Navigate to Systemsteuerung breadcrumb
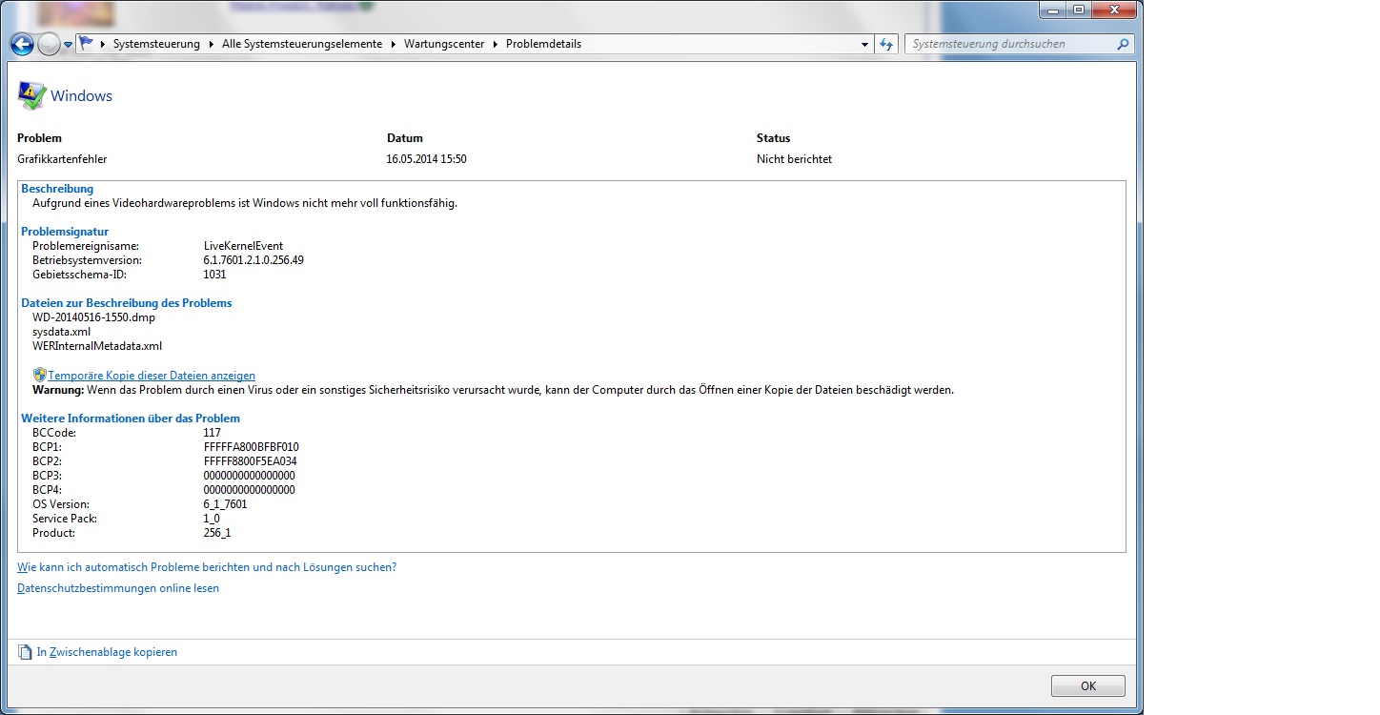 pyautogui.click(x=156, y=44)
